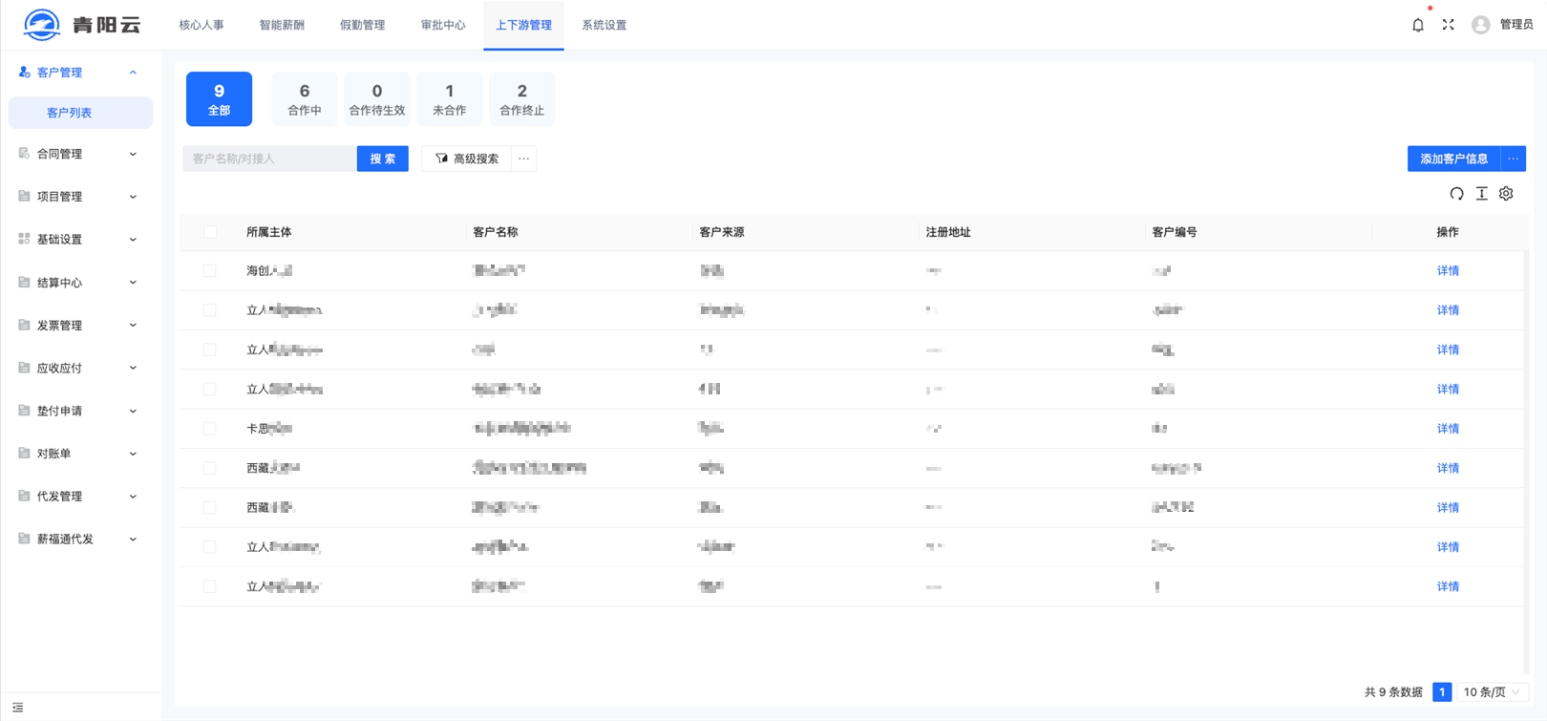
Task: Switch to the 核心人事 tab
Action: tap(201, 25)
